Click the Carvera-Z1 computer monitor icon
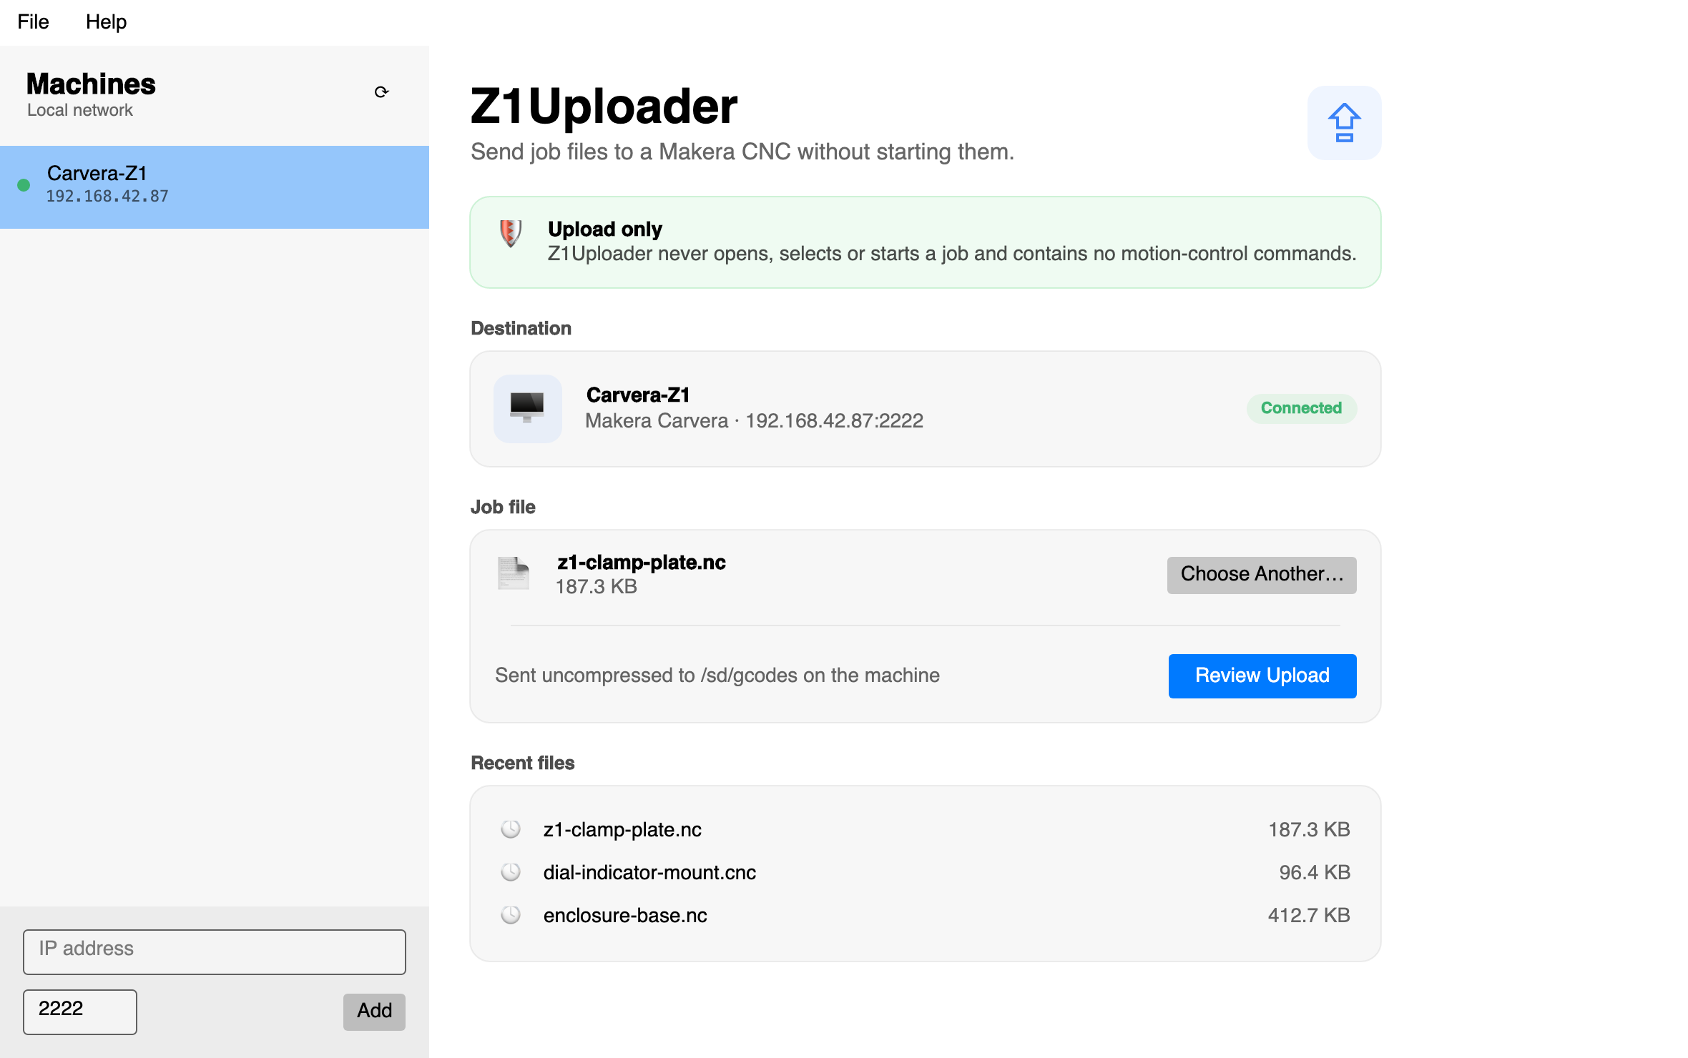Image resolution: width=1688 pixels, height=1058 pixels. [x=527, y=408]
